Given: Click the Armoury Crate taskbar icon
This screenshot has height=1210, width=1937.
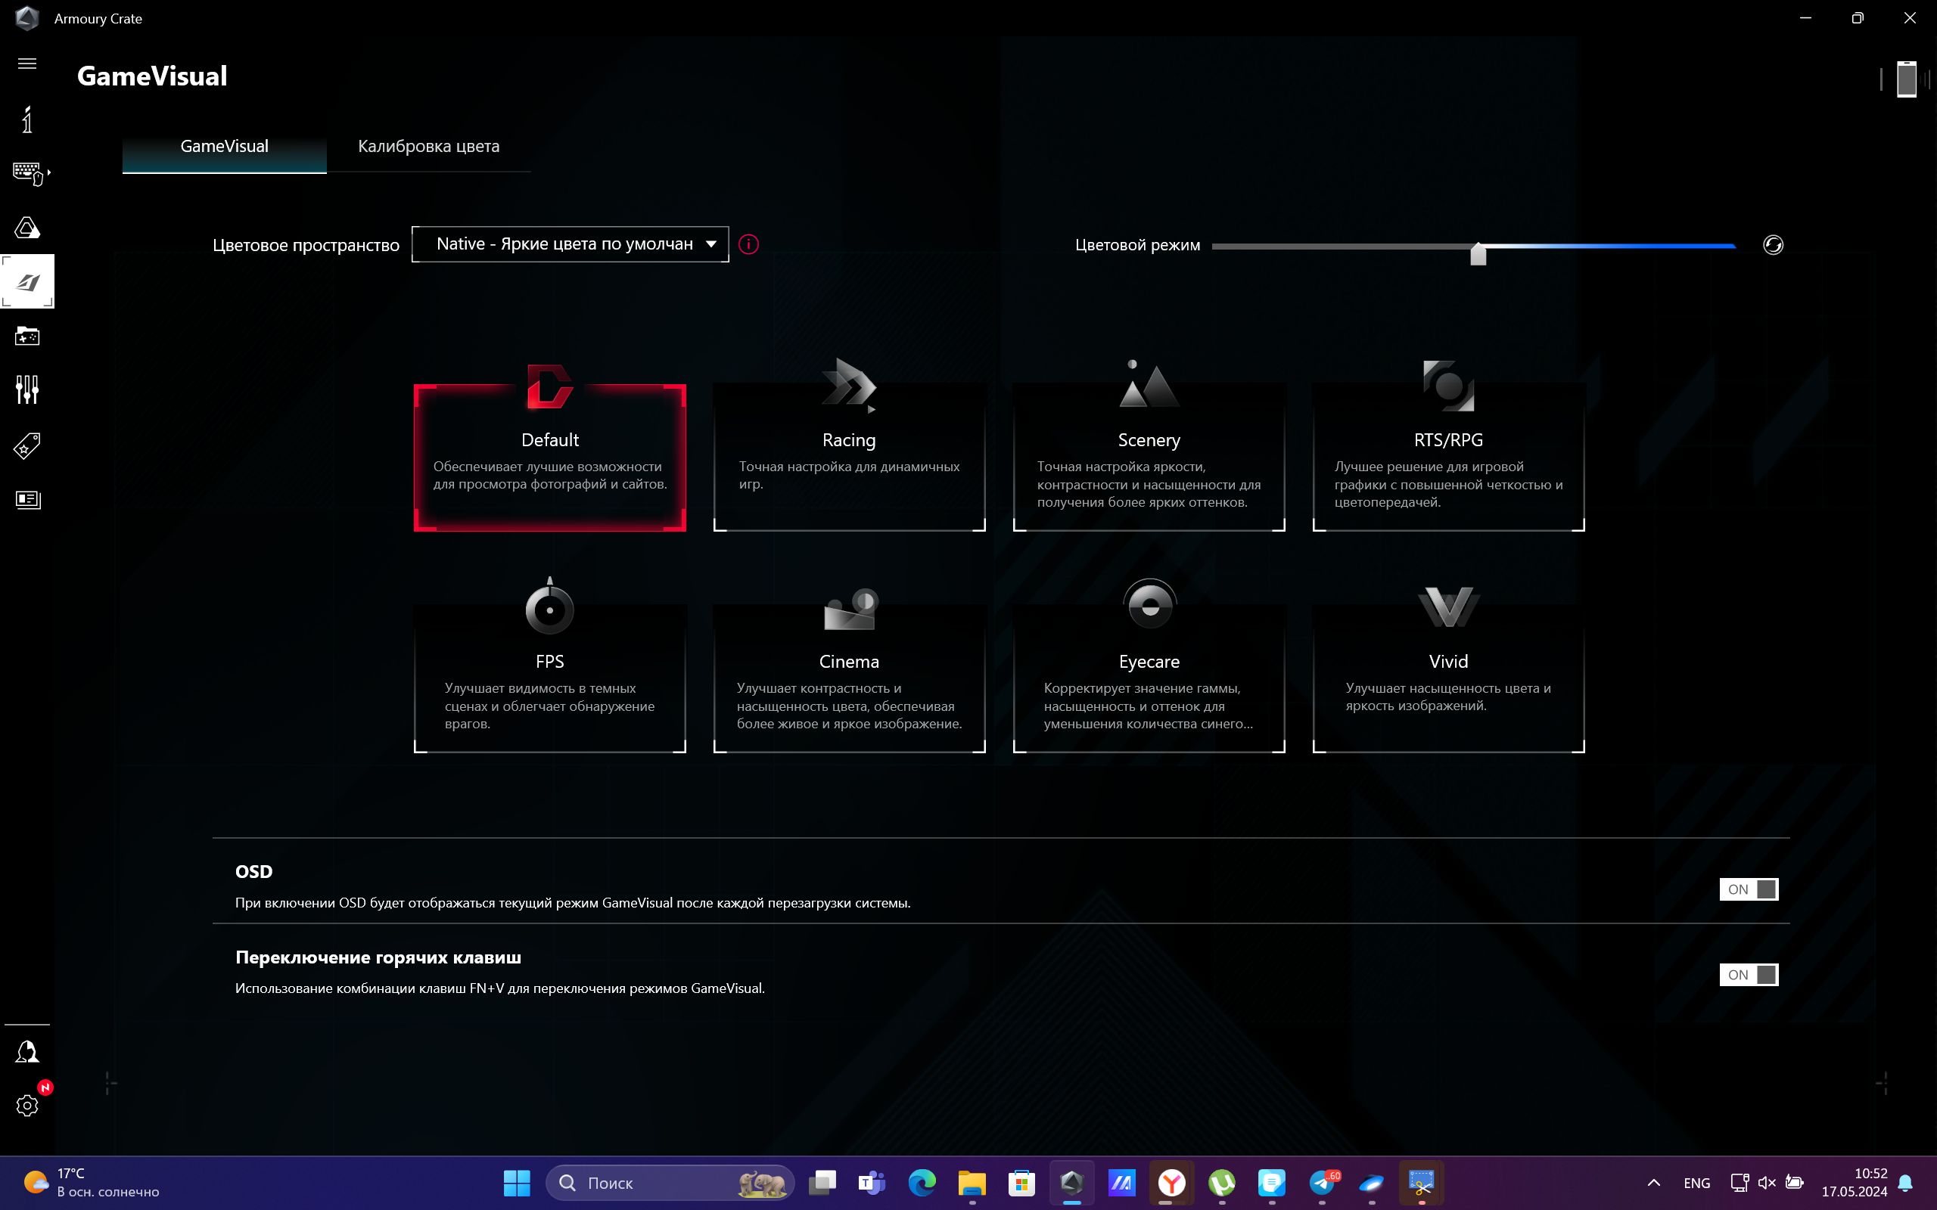Looking at the screenshot, I should (1071, 1183).
